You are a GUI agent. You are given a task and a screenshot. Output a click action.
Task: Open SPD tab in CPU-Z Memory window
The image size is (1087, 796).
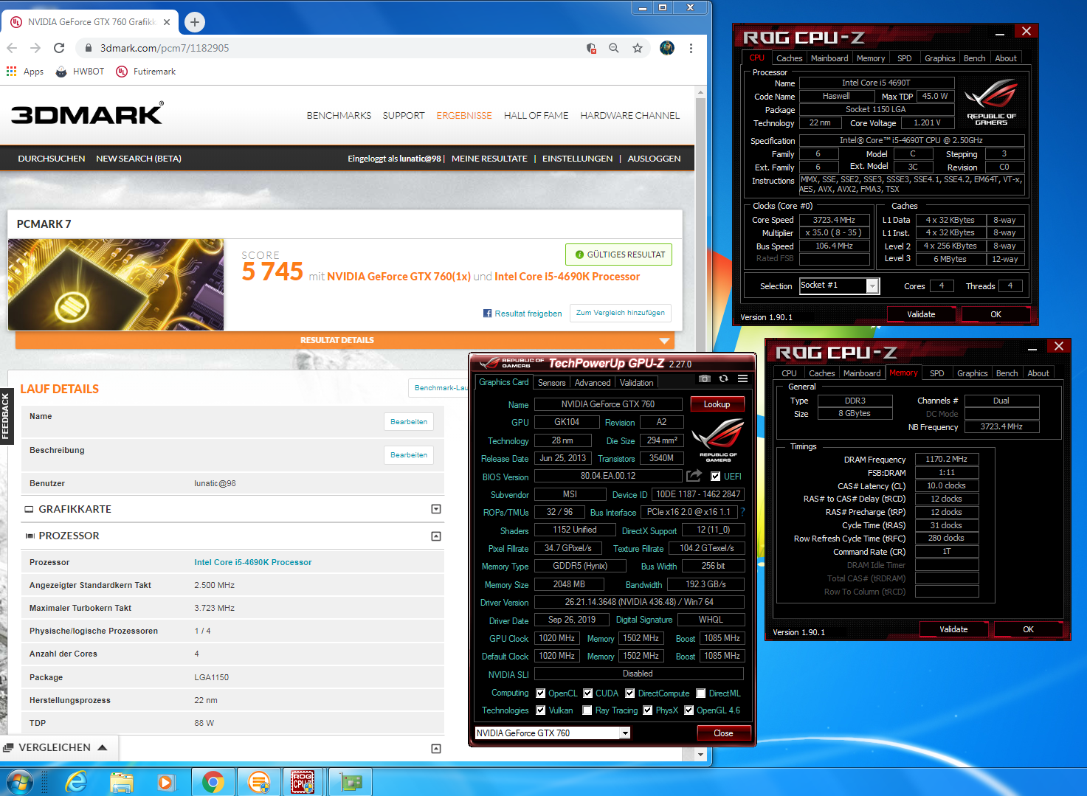click(937, 373)
